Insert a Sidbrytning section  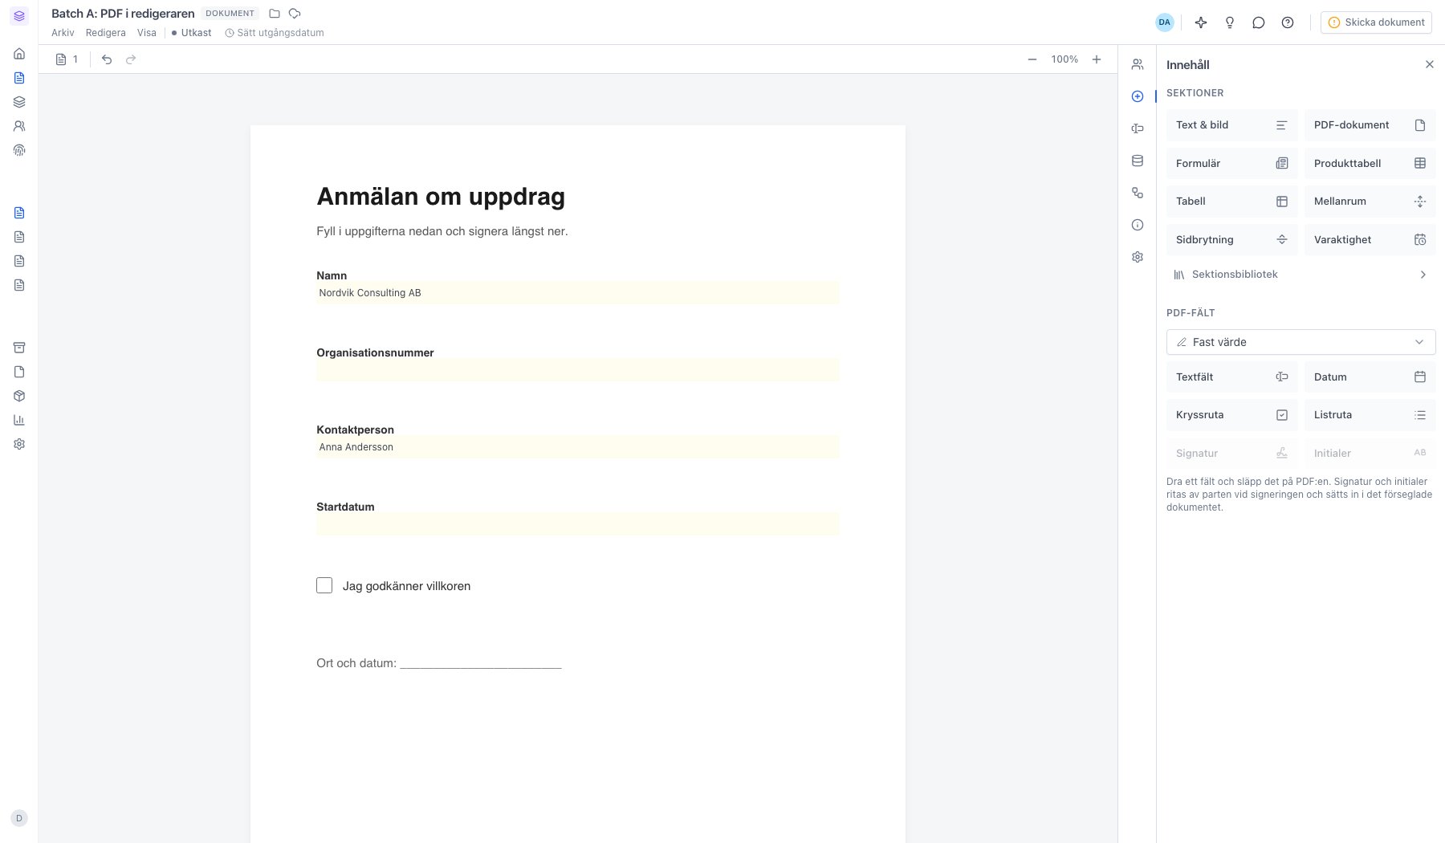(1231, 239)
